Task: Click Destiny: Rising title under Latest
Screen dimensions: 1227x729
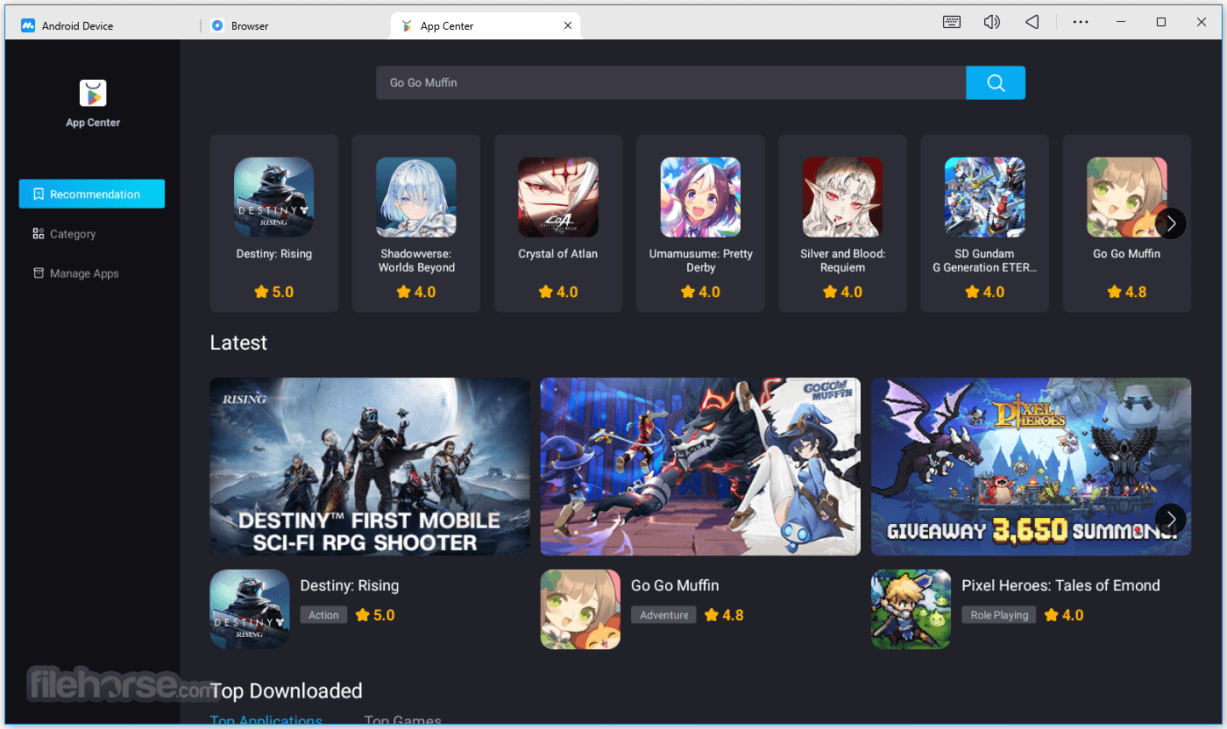Action: (350, 585)
